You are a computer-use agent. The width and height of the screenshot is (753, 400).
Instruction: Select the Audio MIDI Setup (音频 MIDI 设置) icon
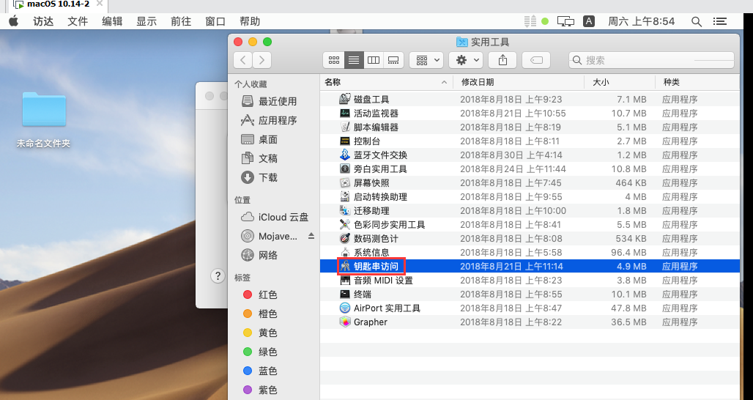tap(345, 280)
